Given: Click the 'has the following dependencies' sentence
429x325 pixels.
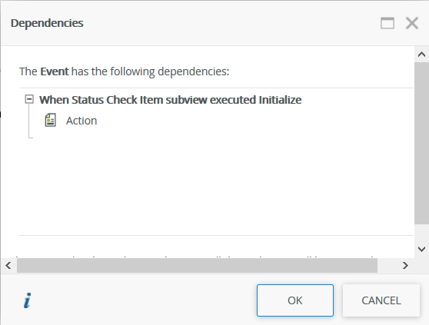Looking at the screenshot, I should [x=150, y=71].
